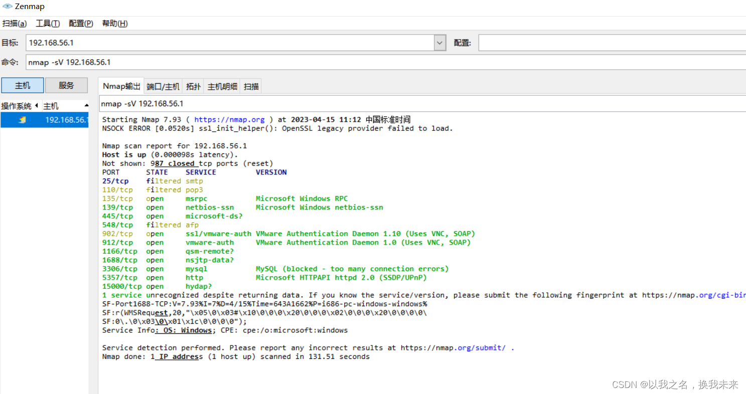
Task: Click the 135/tcp port entry
Action: pyautogui.click(x=117, y=199)
